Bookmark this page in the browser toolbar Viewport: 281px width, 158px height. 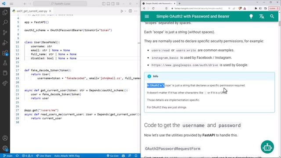click(166, 8)
